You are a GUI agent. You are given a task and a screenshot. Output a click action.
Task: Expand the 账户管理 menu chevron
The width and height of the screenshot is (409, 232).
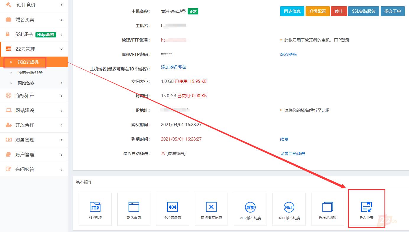[x=61, y=155]
